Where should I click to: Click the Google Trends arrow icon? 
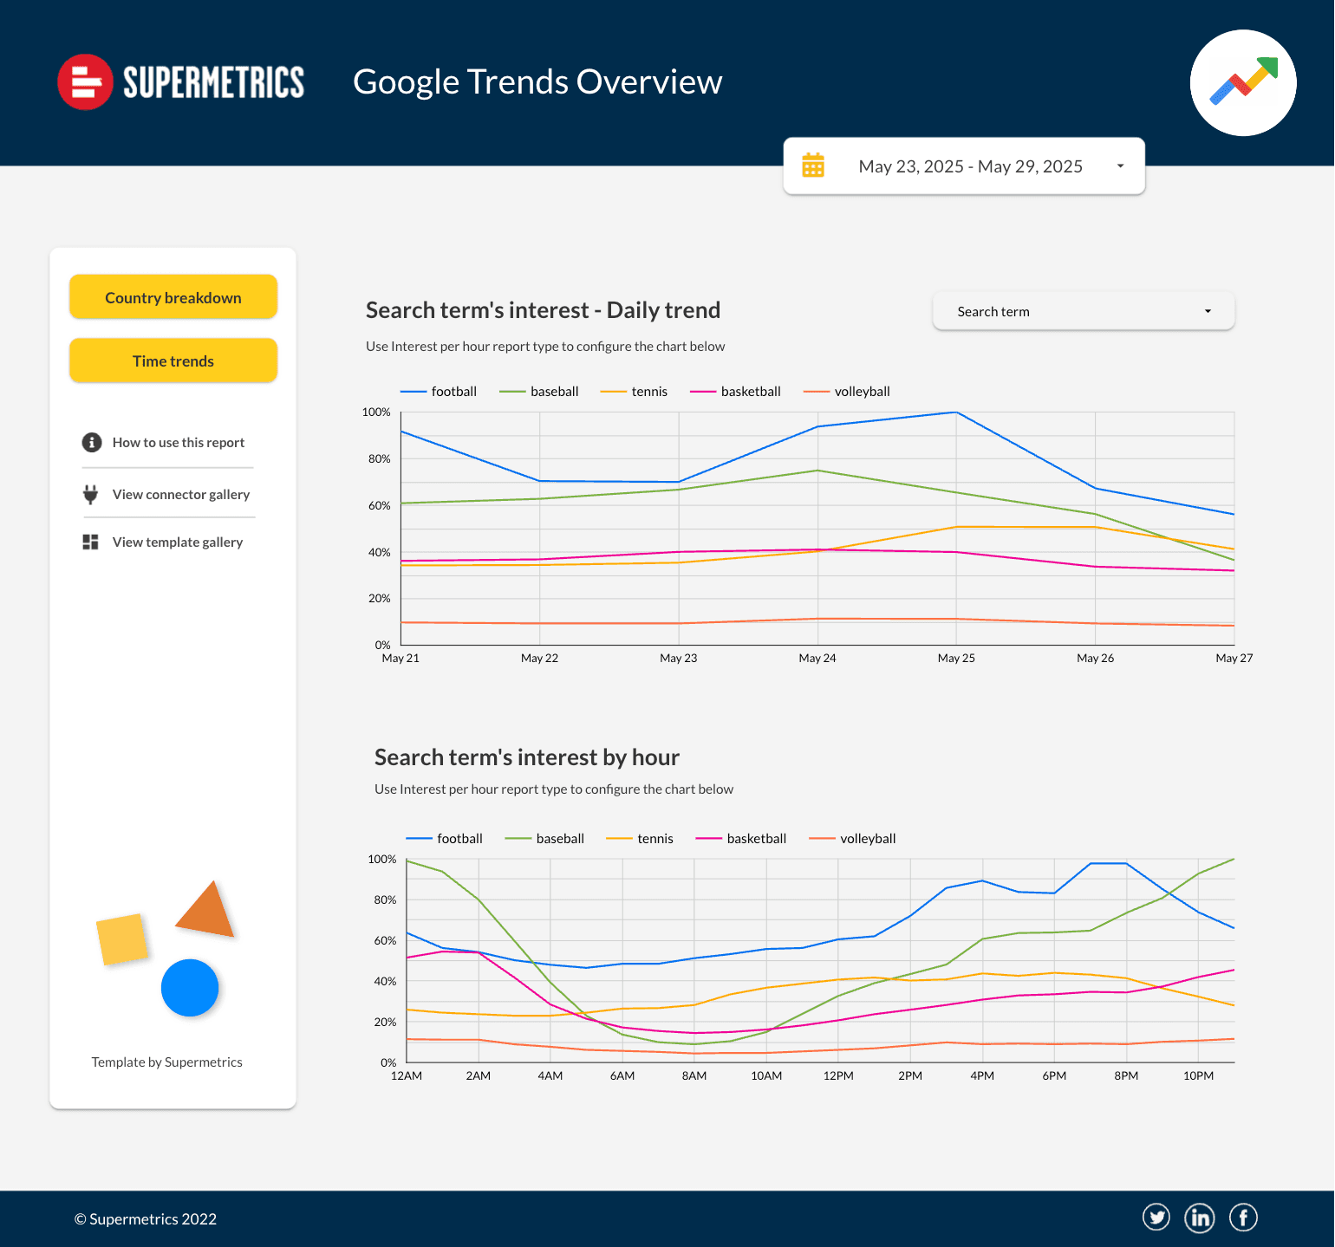tap(1243, 83)
